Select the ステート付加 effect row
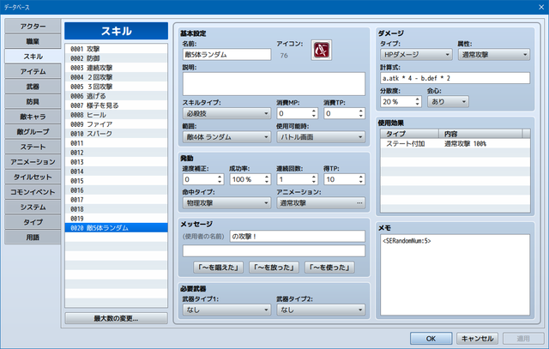The image size is (549, 349). point(455,143)
